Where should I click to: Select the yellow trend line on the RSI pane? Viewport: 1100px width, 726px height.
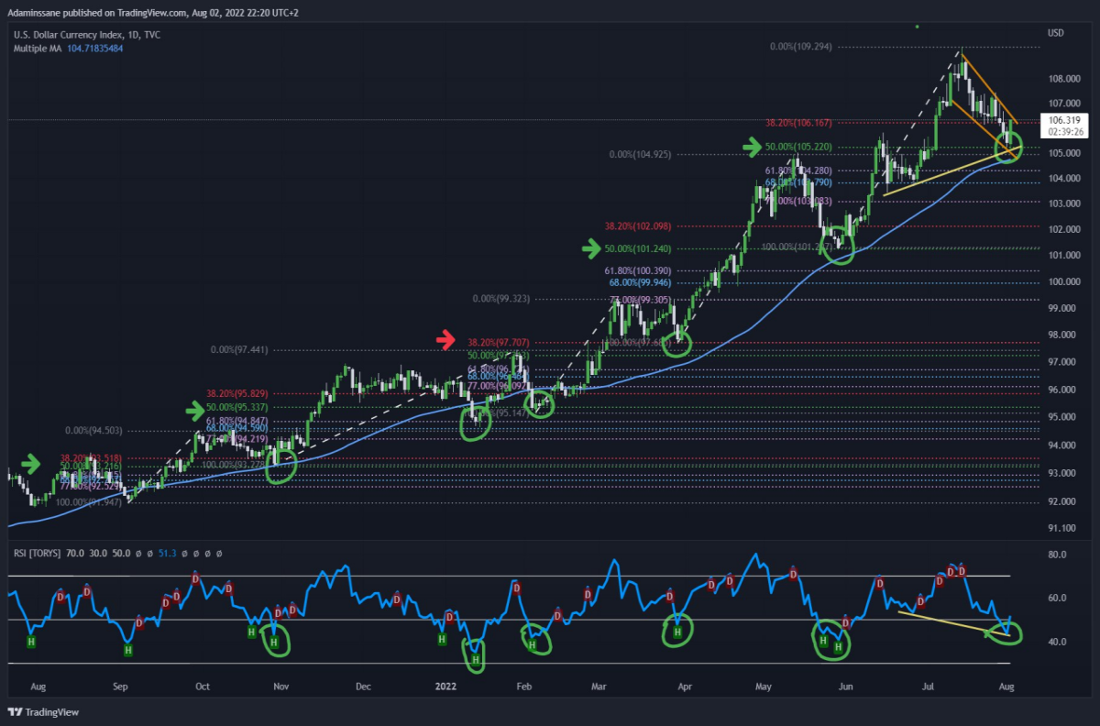(952, 623)
